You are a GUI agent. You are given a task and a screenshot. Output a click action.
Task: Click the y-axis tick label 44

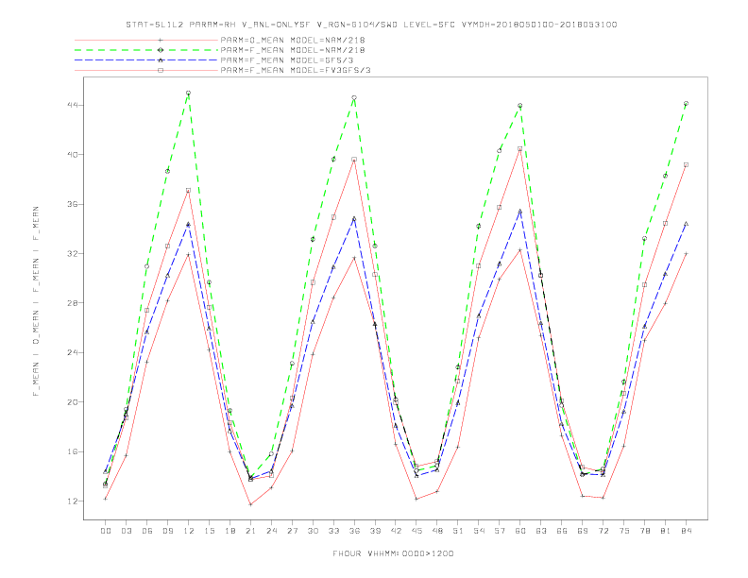72,105
